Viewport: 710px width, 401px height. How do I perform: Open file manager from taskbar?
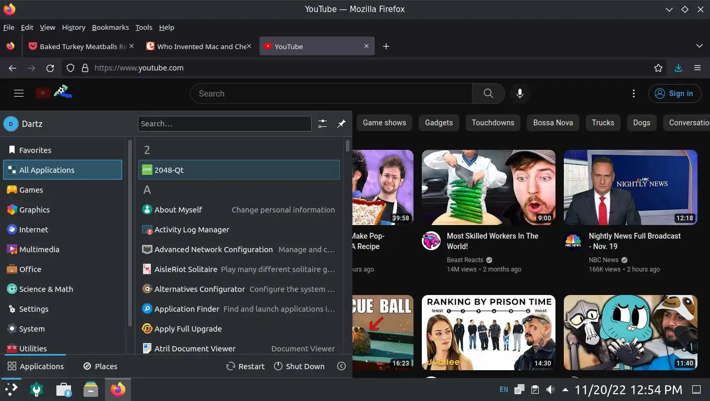91,390
